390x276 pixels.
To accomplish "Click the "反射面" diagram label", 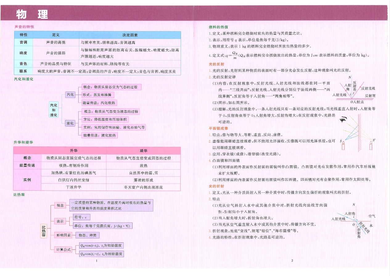I will click(x=370, y=96).
